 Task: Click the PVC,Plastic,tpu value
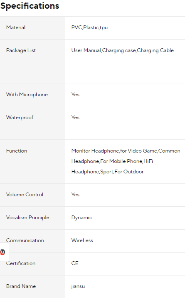coord(89,28)
